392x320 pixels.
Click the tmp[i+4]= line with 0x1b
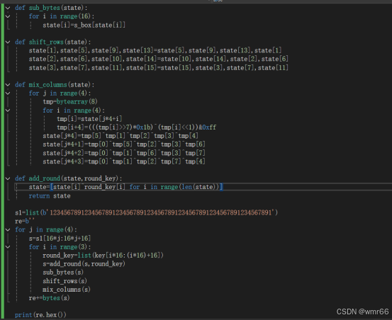(136, 127)
